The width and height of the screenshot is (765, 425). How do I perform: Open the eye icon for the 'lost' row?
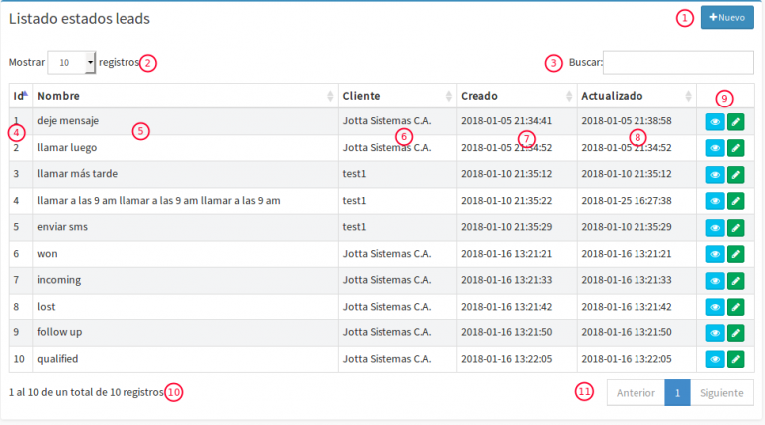tap(715, 307)
